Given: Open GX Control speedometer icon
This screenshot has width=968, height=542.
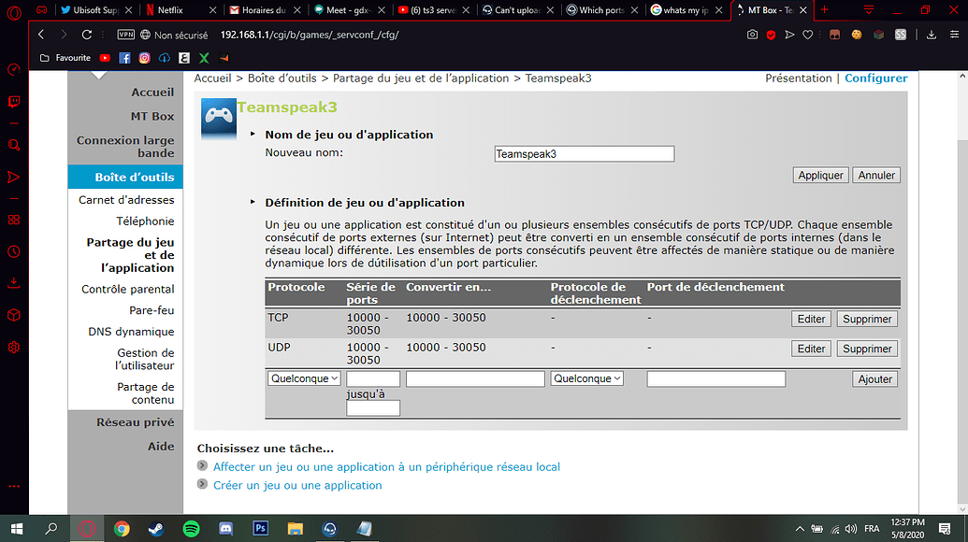Looking at the screenshot, I should click(x=14, y=70).
